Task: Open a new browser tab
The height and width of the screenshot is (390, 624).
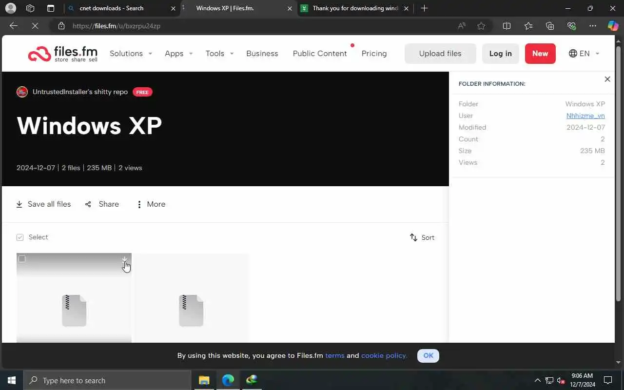Action: point(424,8)
